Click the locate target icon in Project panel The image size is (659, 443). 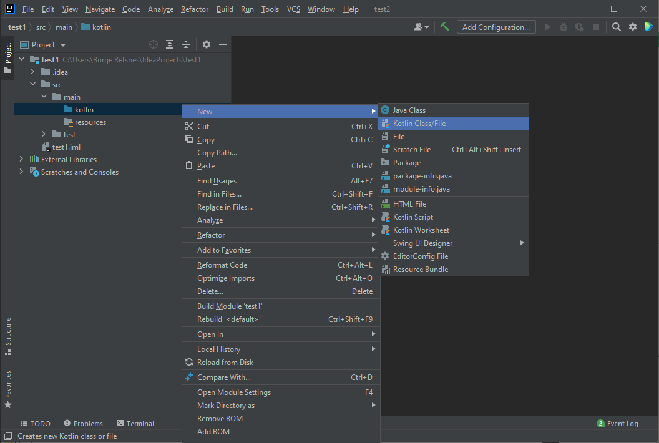[x=154, y=45]
